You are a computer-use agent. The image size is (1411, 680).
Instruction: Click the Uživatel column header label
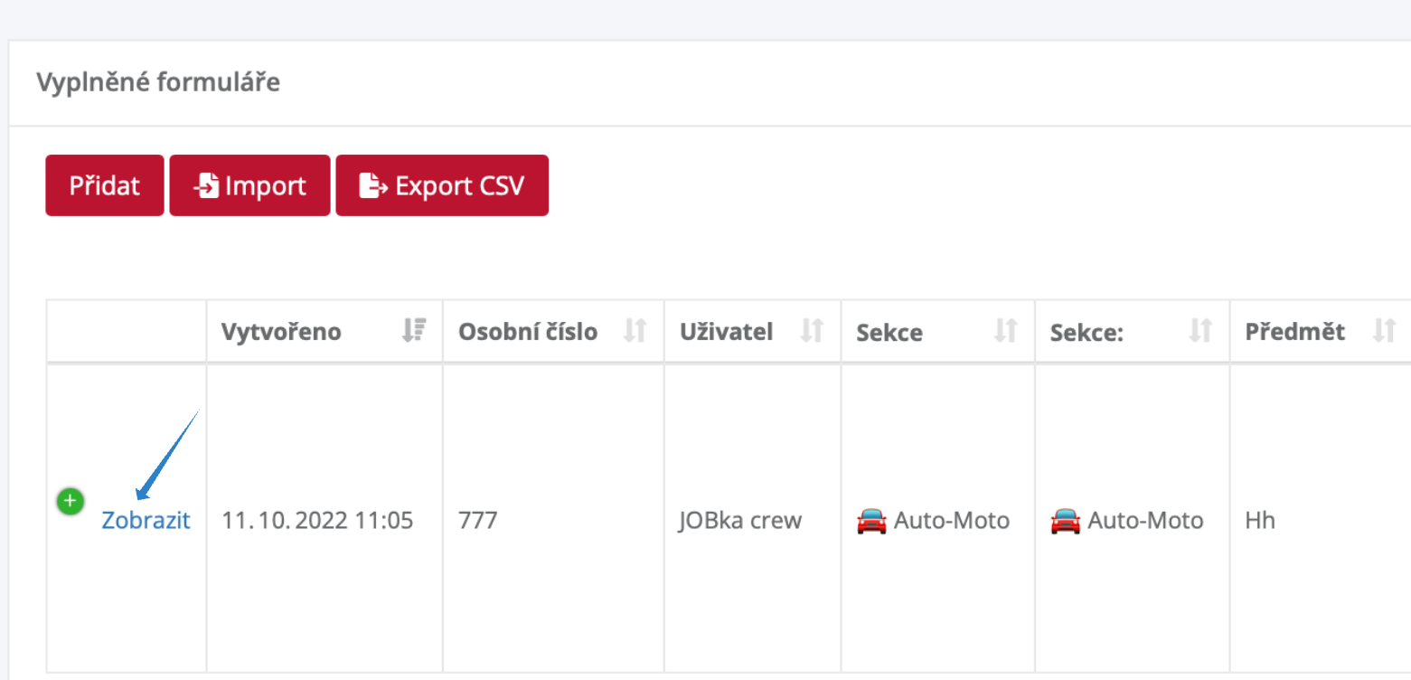pos(726,332)
